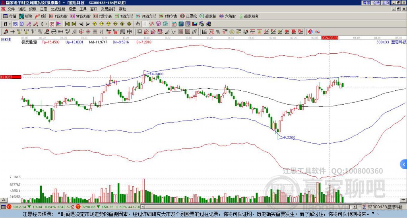The width and height of the screenshot is (407, 218).
Task: Open the 文件 menu
Action: [x=11, y=9]
